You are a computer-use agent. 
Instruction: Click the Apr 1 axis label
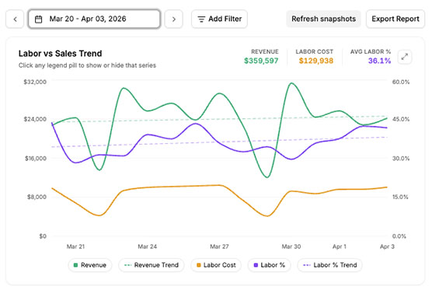tap(340, 247)
